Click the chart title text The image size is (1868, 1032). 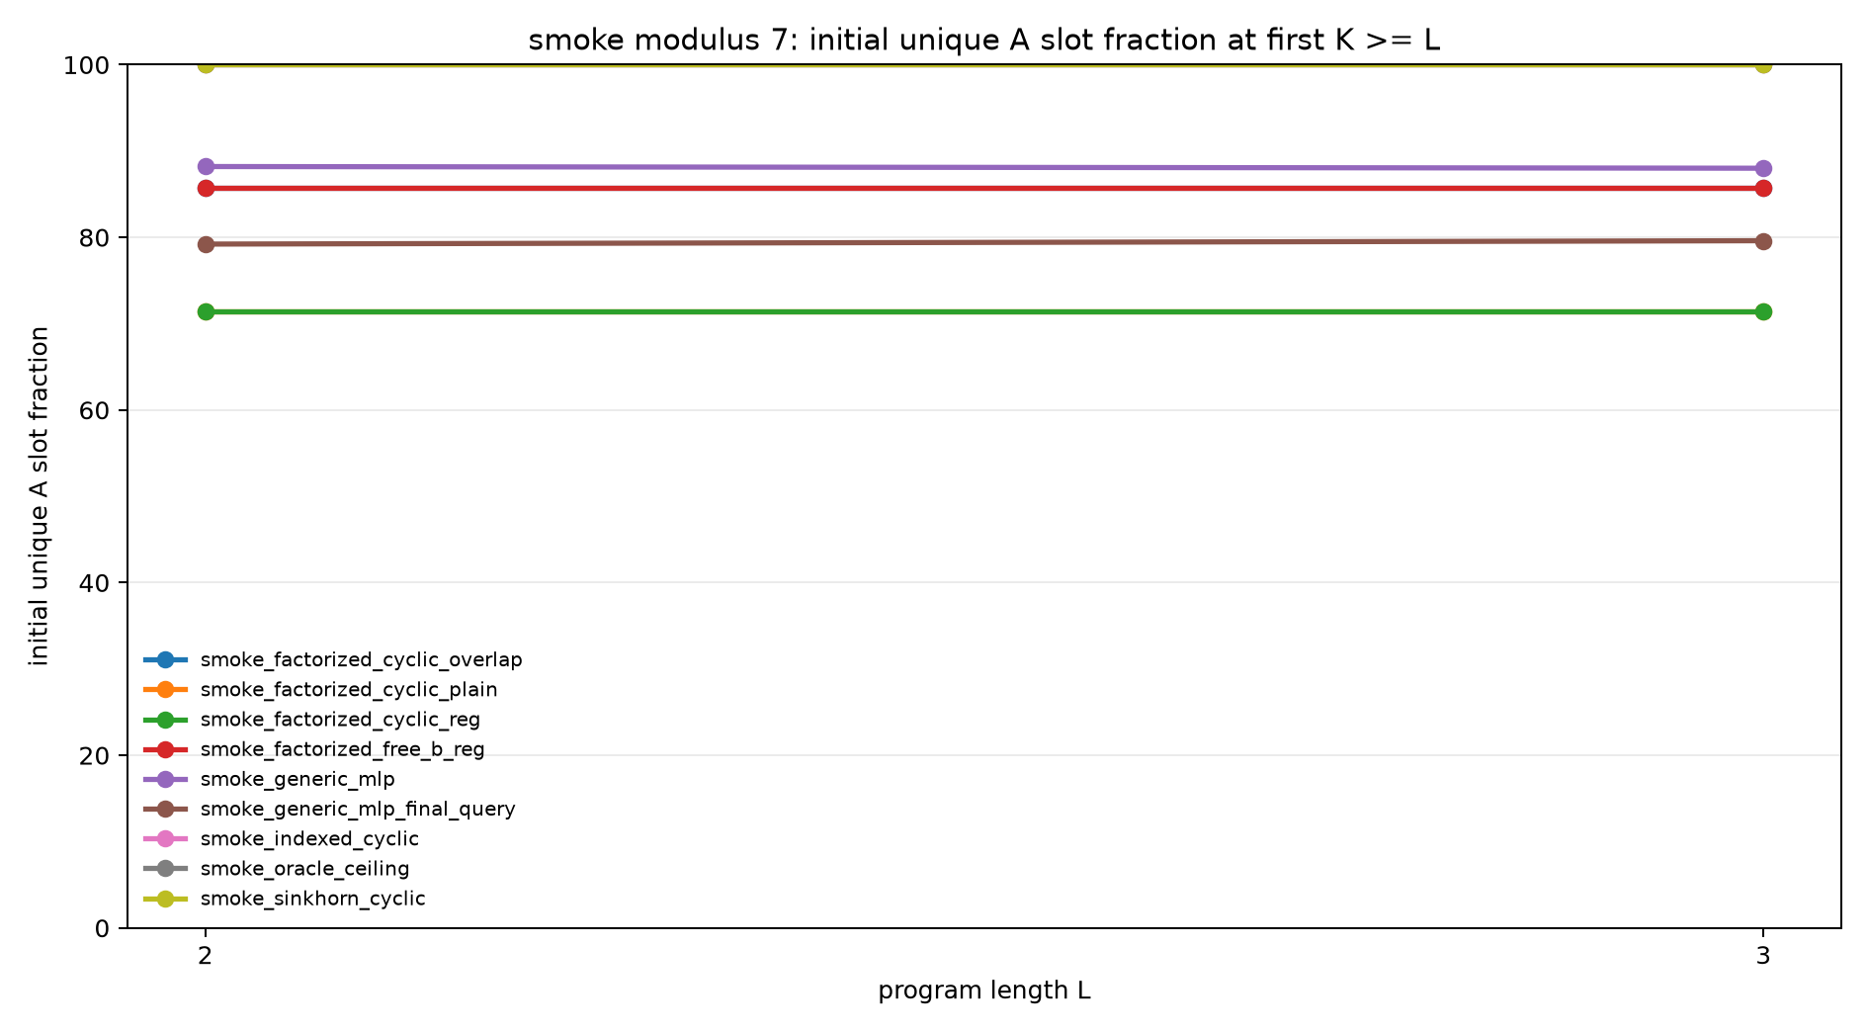984,41
